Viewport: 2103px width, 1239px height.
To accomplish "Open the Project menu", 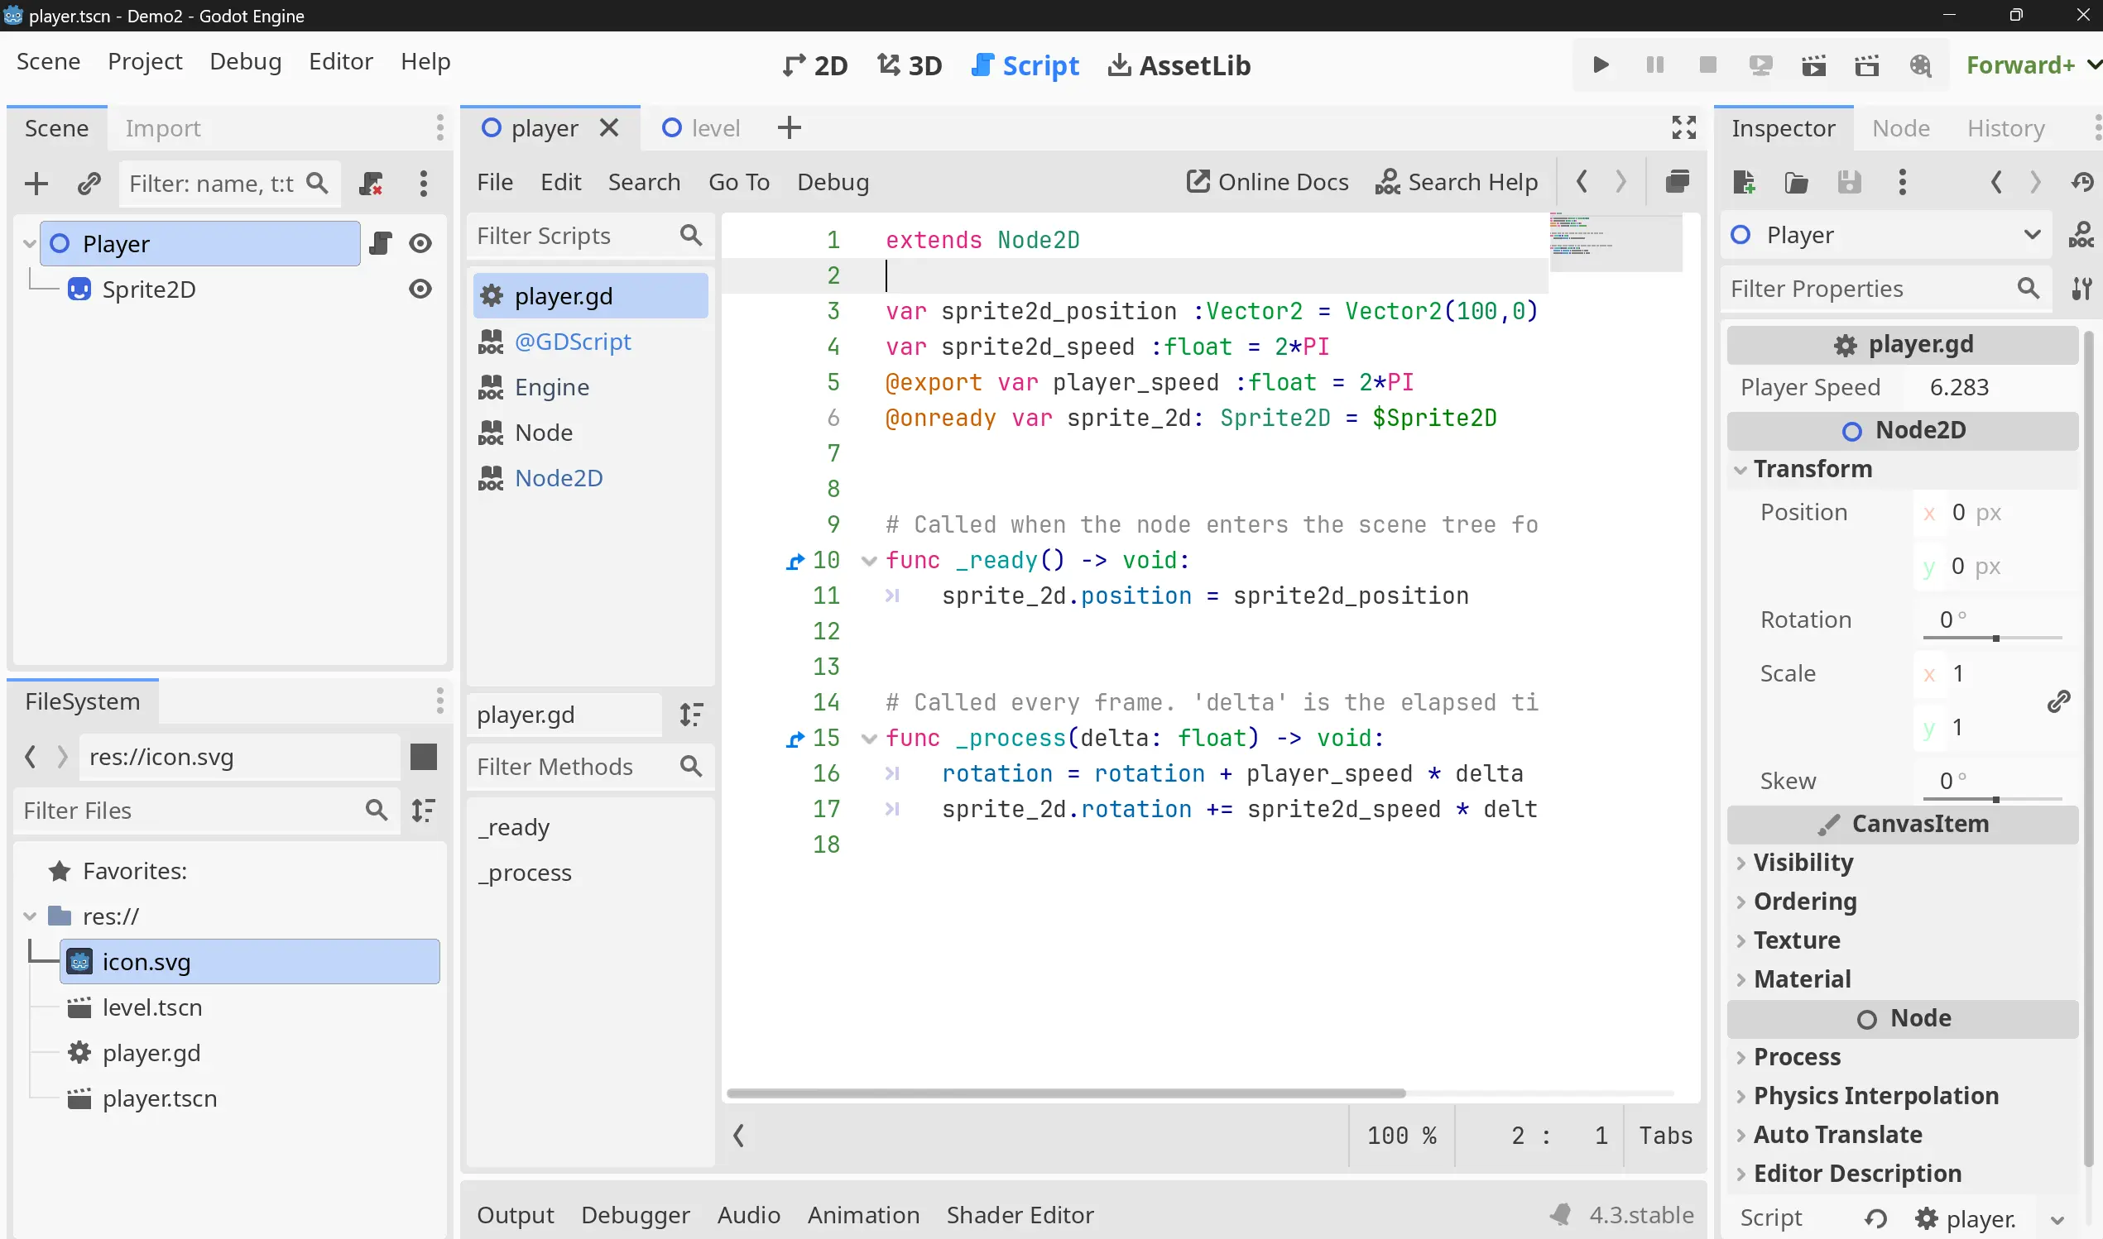I will click(x=145, y=62).
